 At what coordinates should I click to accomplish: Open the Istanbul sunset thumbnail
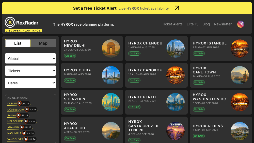(x=240, y=49)
